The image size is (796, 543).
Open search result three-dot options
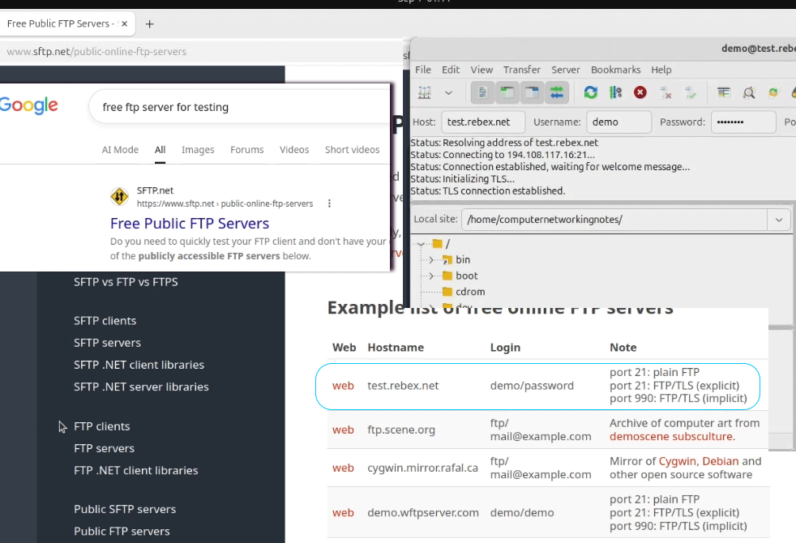click(329, 203)
